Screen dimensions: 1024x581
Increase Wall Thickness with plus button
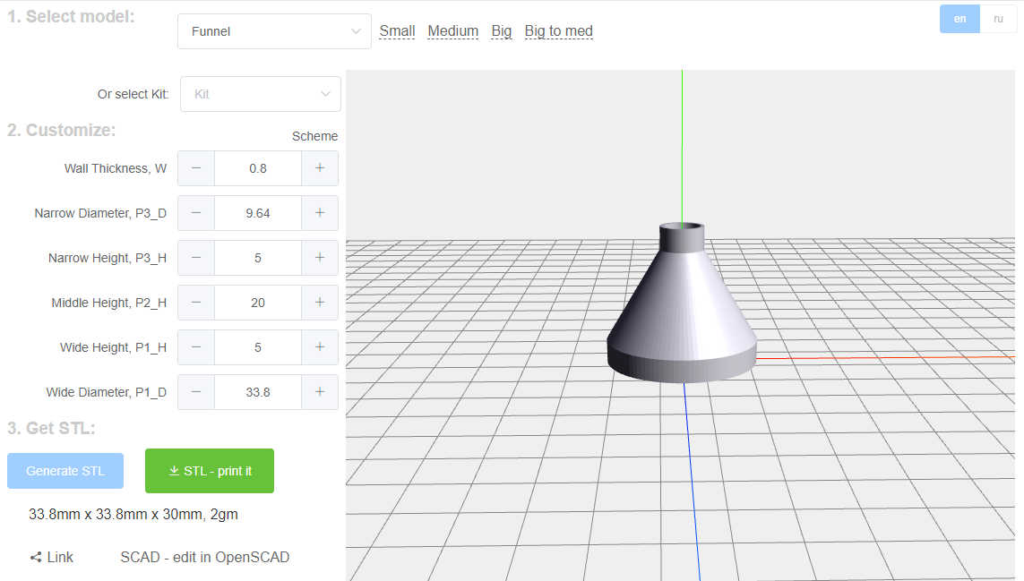click(320, 168)
